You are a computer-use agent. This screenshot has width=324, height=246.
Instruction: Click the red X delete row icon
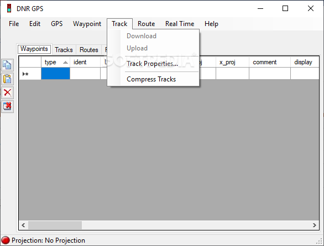pos(7,93)
